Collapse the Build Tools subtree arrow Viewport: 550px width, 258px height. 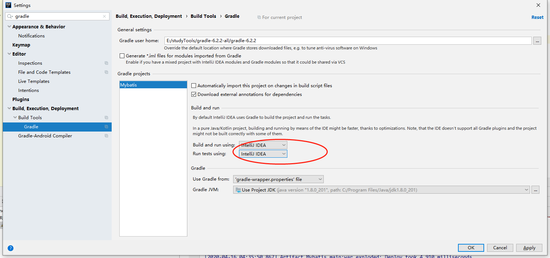point(15,118)
